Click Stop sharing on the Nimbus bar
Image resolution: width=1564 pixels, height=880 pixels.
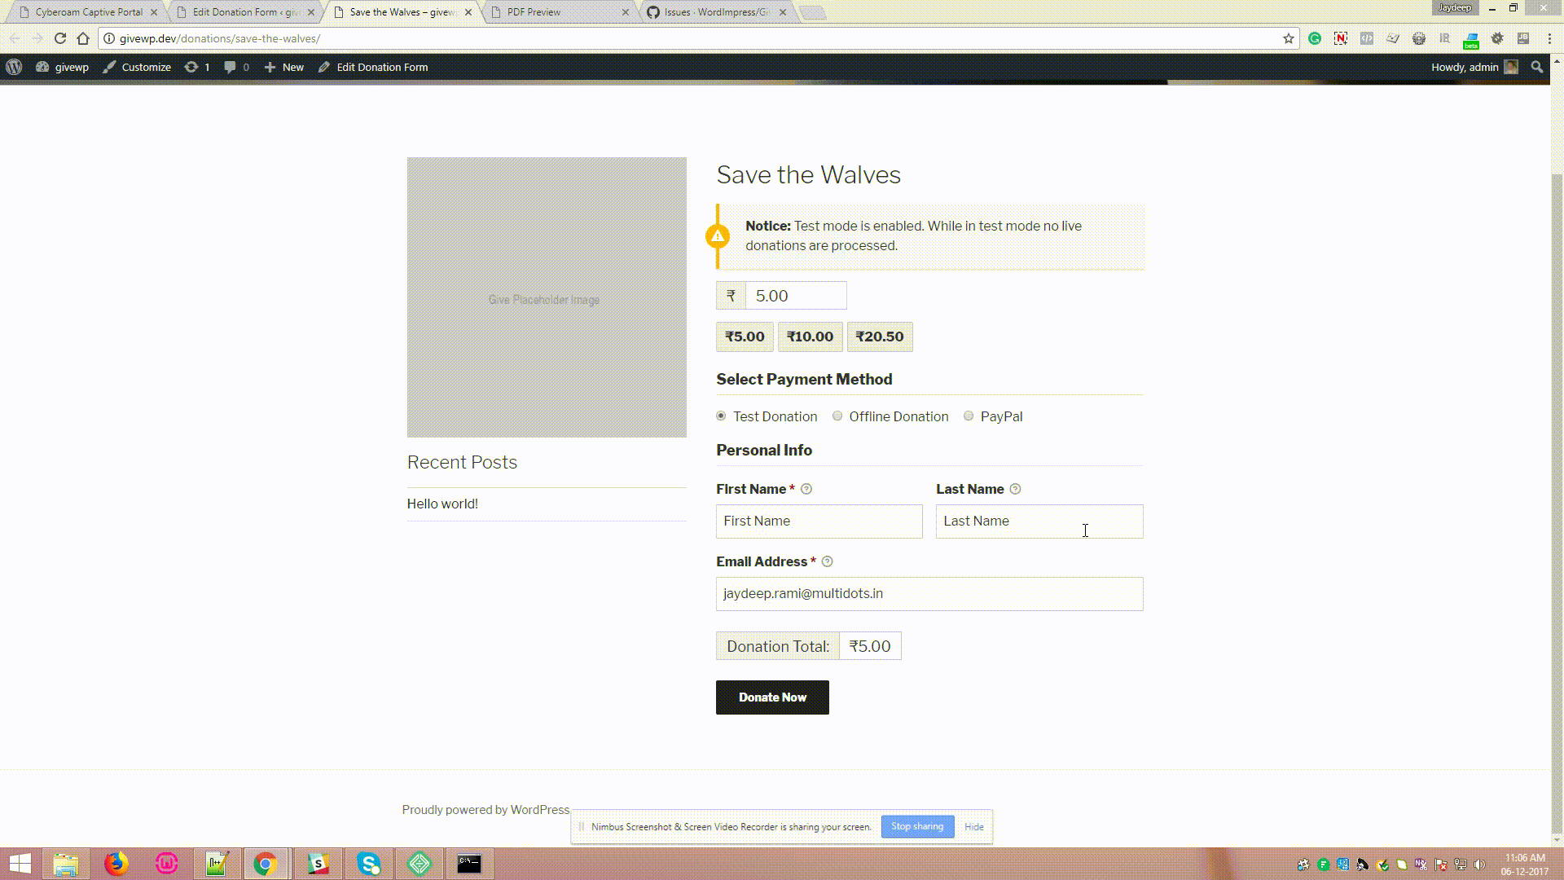(917, 826)
